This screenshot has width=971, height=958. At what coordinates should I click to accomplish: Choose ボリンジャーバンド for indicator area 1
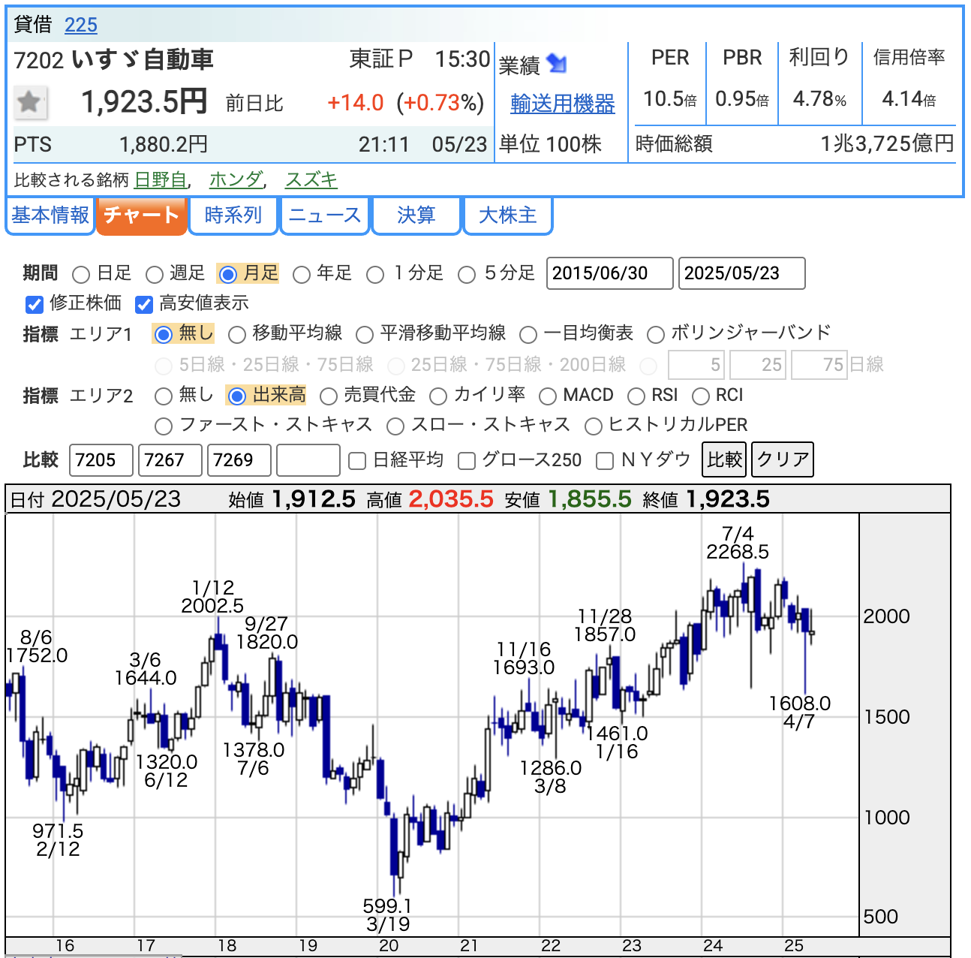tap(656, 334)
